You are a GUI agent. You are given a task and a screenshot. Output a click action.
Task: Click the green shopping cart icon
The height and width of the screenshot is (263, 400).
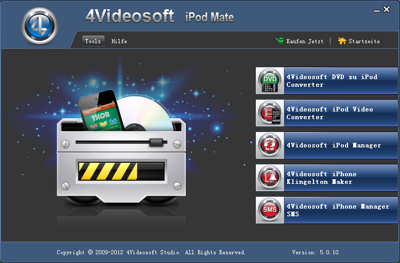(x=280, y=41)
